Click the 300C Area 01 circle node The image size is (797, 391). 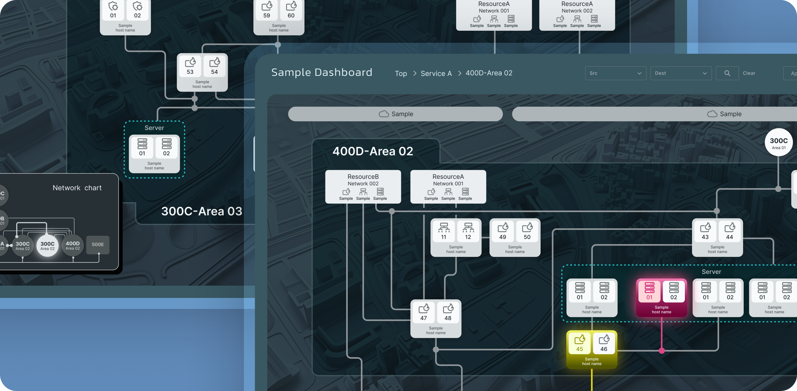[778, 143]
